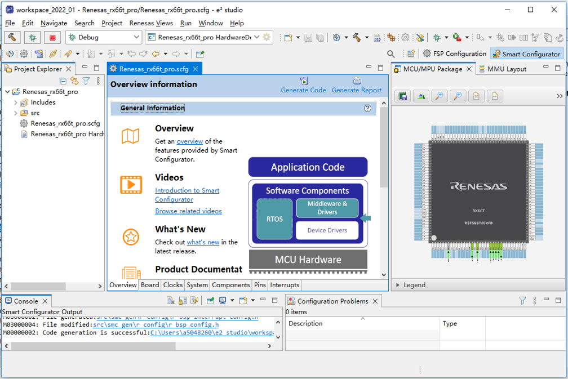
Task: Open the Window menu
Action: tap(211, 23)
